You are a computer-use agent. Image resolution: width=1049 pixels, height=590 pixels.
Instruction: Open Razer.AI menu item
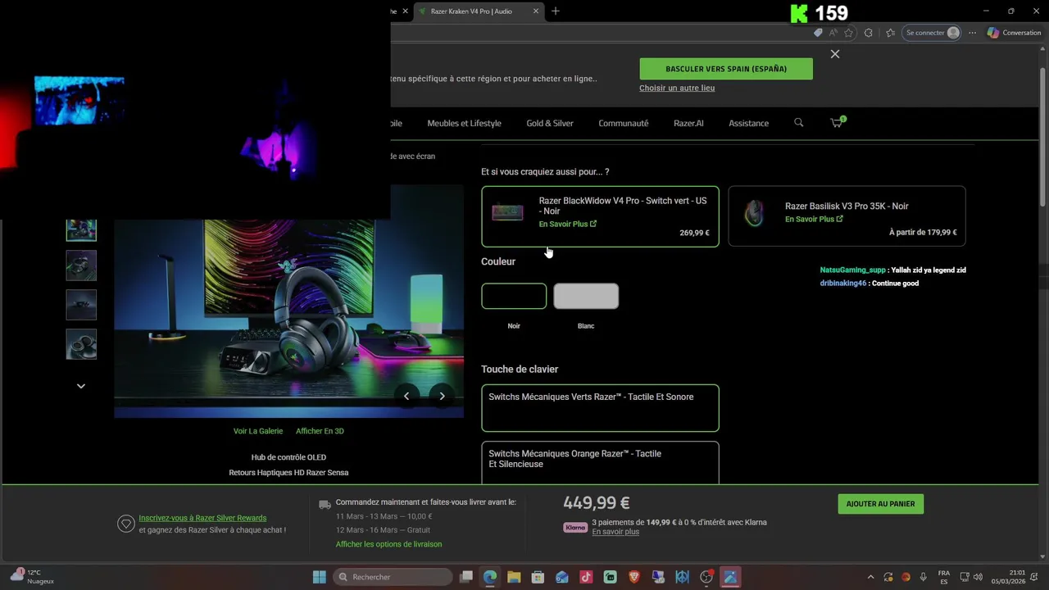[x=688, y=123]
